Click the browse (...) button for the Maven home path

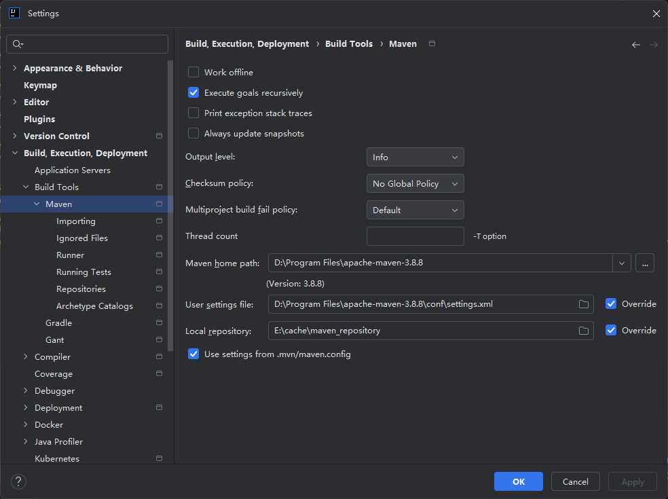645,263
